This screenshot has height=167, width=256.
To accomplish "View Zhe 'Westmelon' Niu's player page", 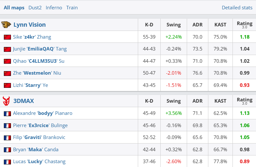I will pos(37,73).
